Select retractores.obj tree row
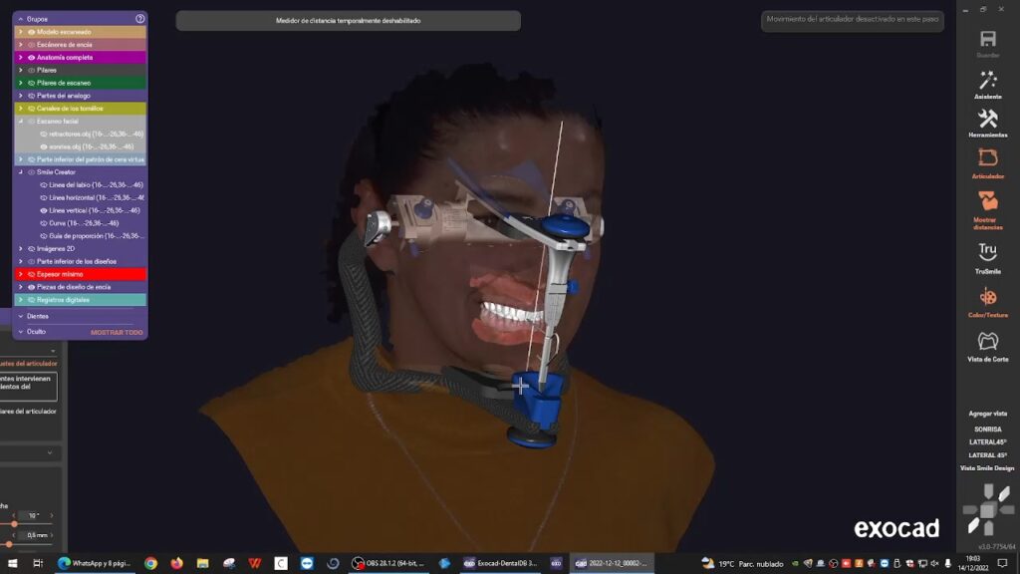1020x574 pixels. [80, 135]
